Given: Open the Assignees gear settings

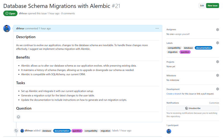Looking at the screenshot, I should (217, 30).
